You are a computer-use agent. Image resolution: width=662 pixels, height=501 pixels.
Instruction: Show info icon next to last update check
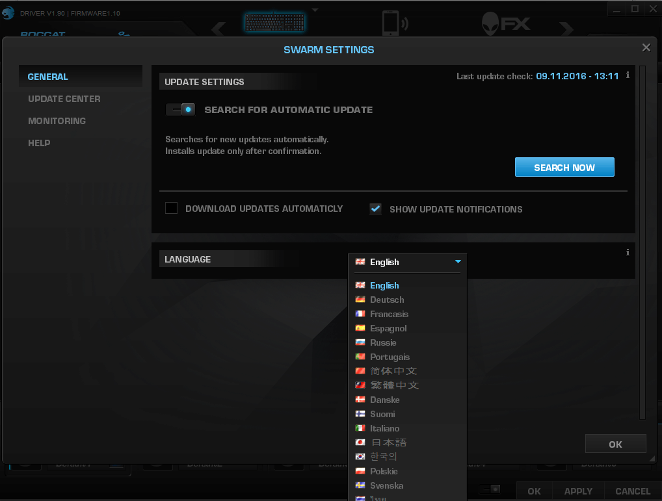pyautogui.click(x=628, y=75)
